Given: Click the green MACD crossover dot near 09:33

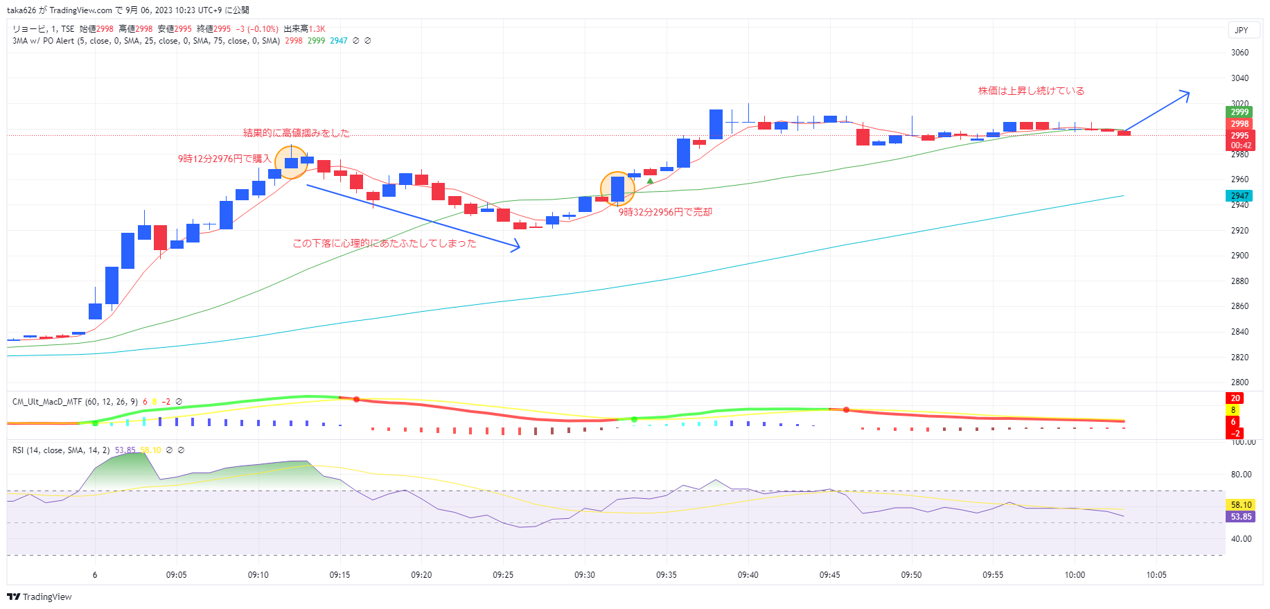Looking at the screenshot, I should click(x=634, y=419).
